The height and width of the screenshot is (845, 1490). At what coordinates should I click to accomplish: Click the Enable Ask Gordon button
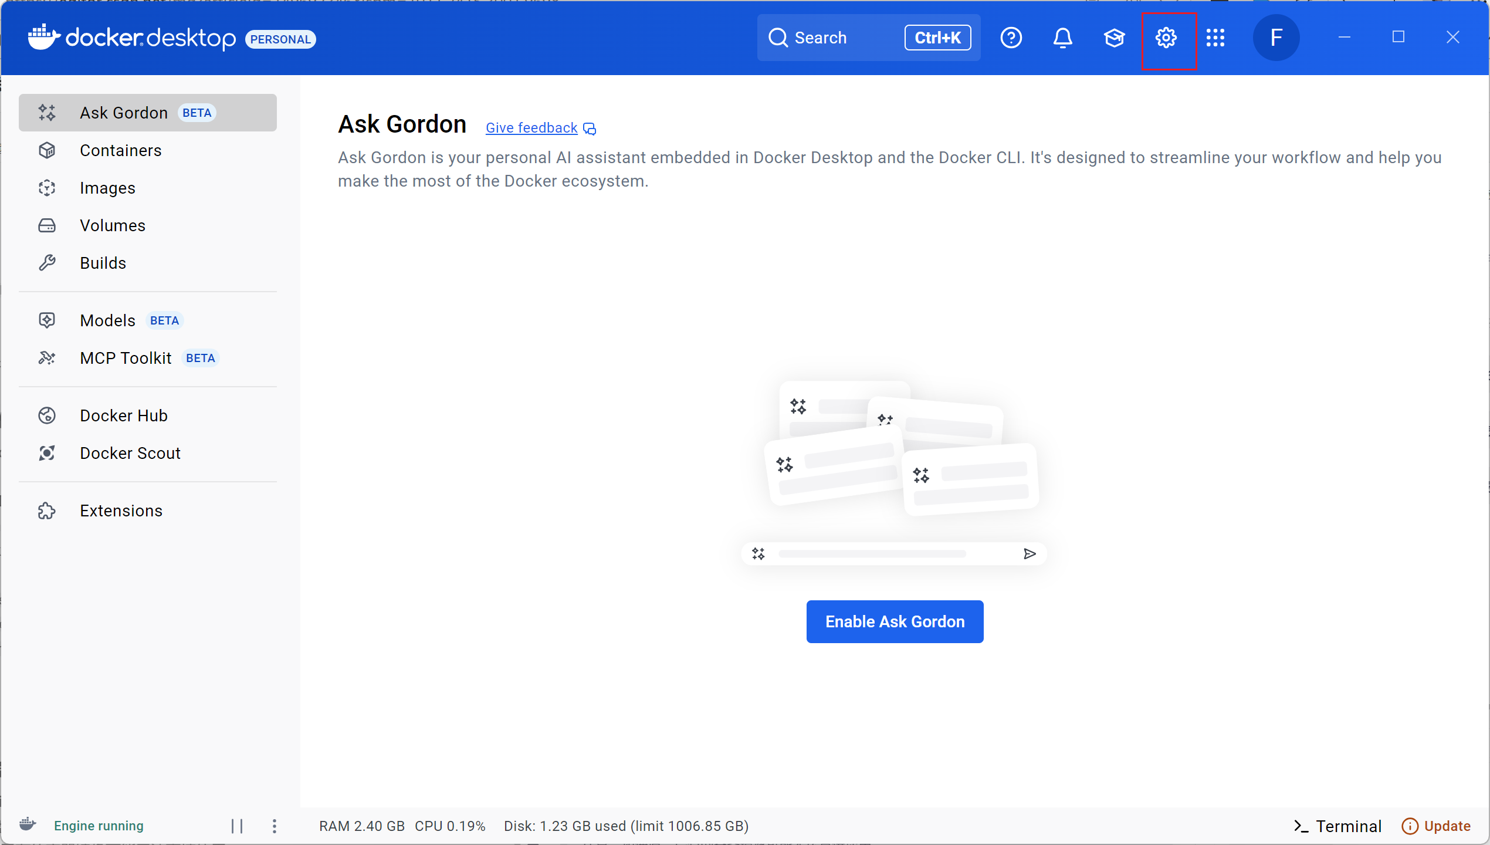tap(895, 621)
